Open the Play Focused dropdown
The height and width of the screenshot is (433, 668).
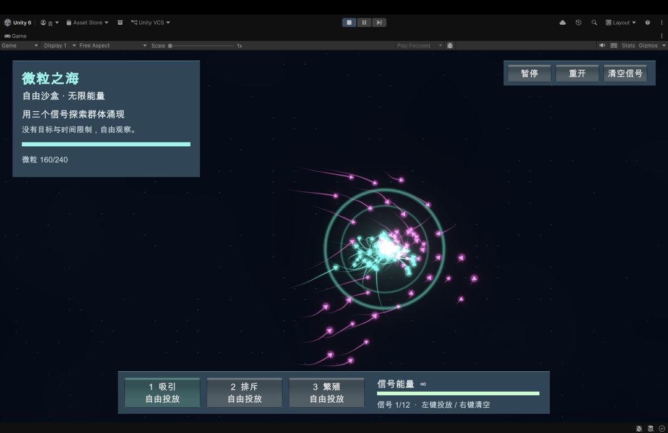point(419,46)
